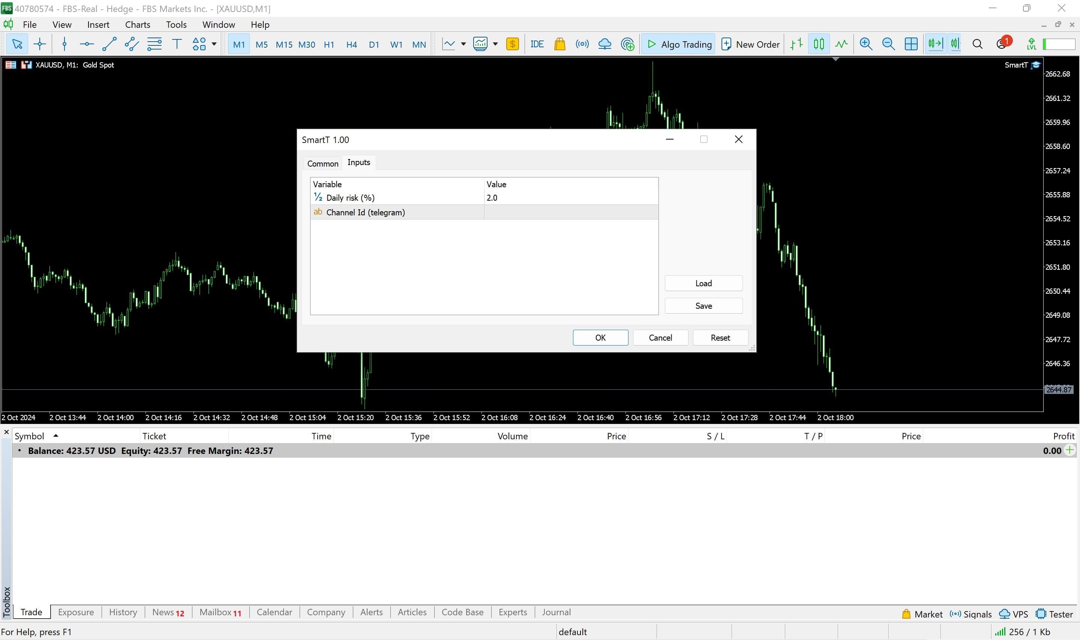Select the equidistant channel tool
This screenshot has width=1080, height=640.
click(132, 44)
